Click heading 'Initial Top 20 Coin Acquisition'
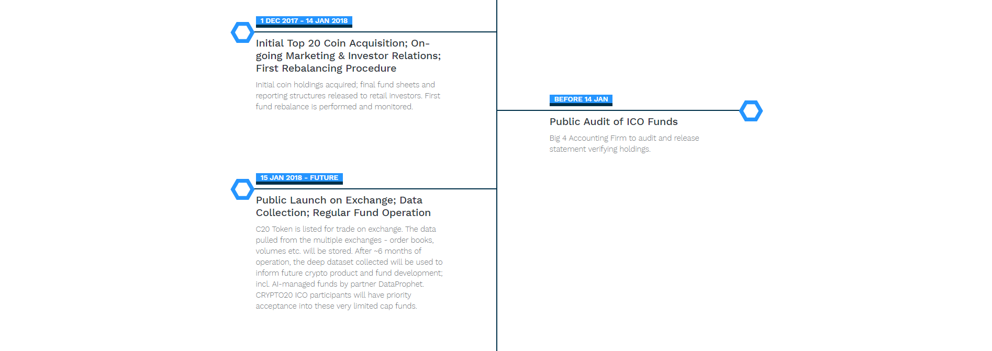Screen dimensions: 992x351 tap(348, 55)
